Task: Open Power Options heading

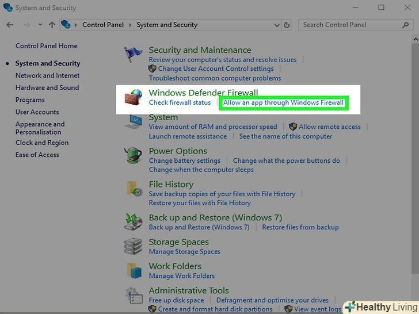Action: pyautogui.click(x=178, y=151)
